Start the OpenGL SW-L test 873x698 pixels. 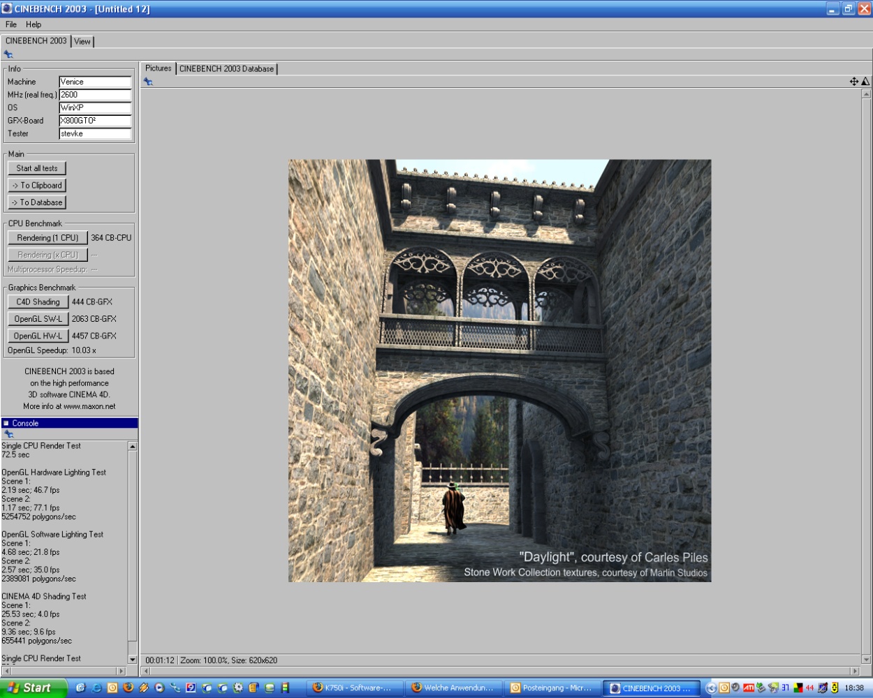click(x=38, y=319)
